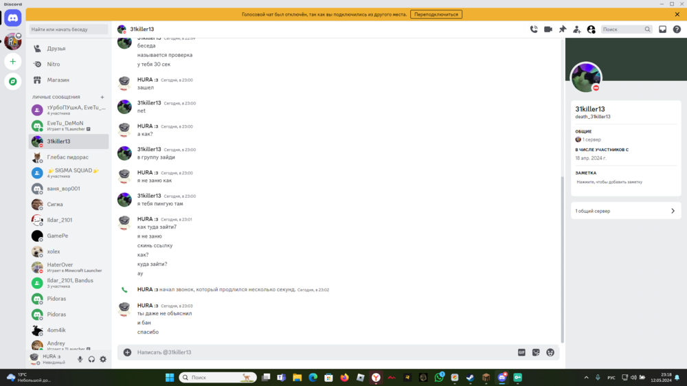Viewport: 687px width, 386px height.
Task: Click the taskbar search box
Action: click(x=218, y=378)
